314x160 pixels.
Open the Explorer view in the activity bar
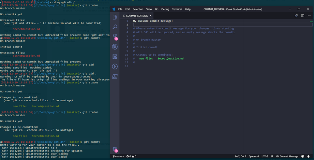pos(115,17)
